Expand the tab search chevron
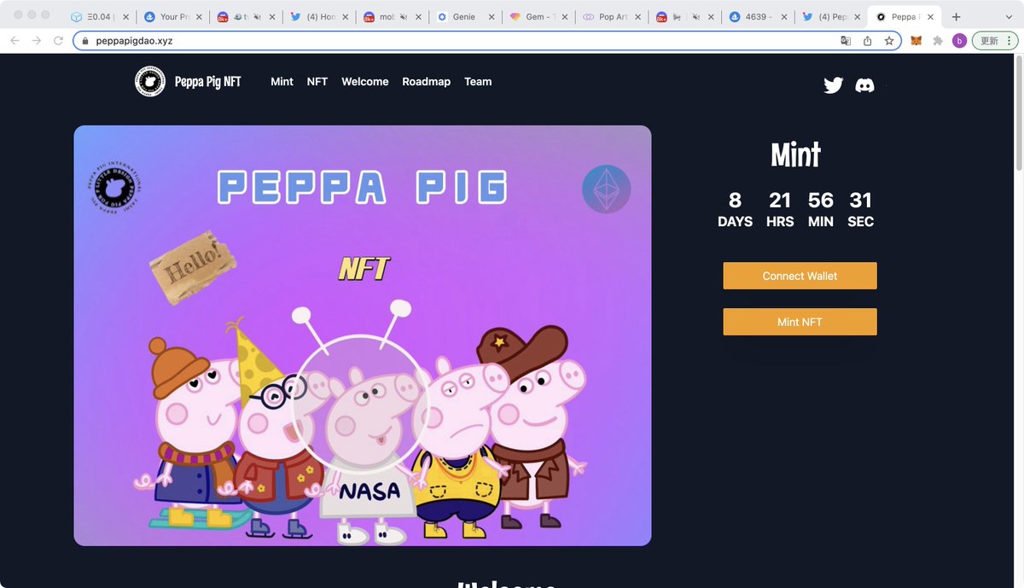The height and width of the screenshot is (588, 1024). pos(1009,16)
